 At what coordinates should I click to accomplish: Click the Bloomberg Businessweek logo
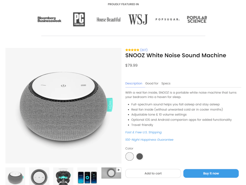pos(49,19)
